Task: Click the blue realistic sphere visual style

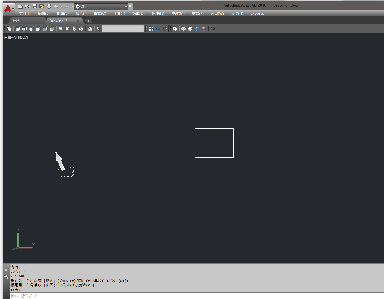Action: [197, 29]
